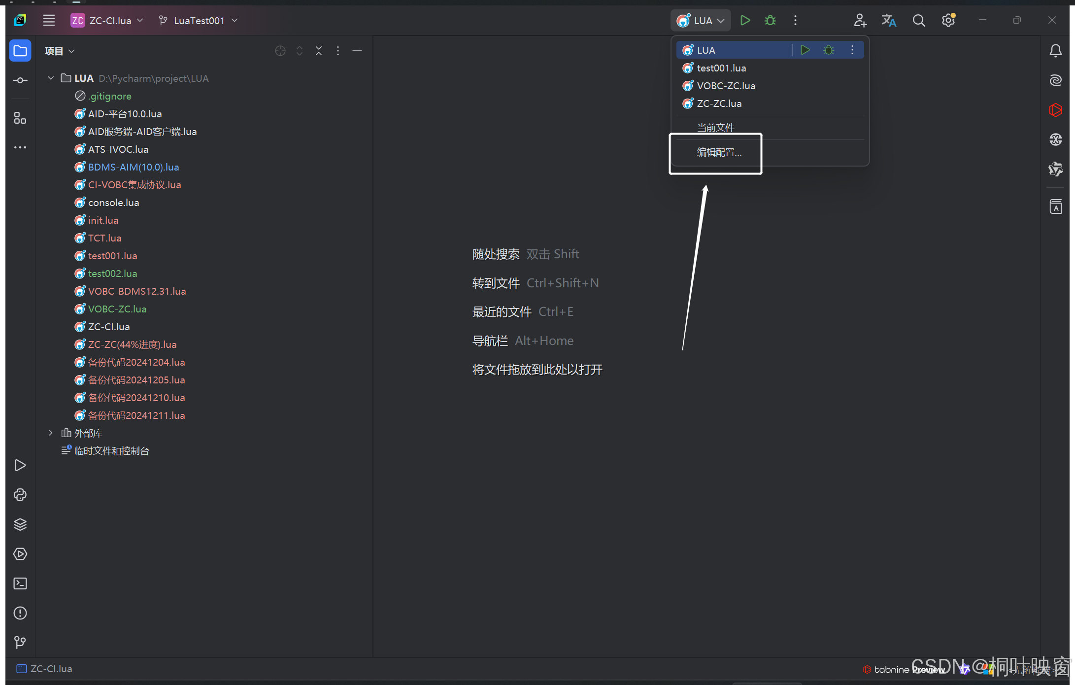The width and height of the screenshot is (1075, 685).
Task: Open the LuaTest001 branch dropdown
Action: (199, 21)
